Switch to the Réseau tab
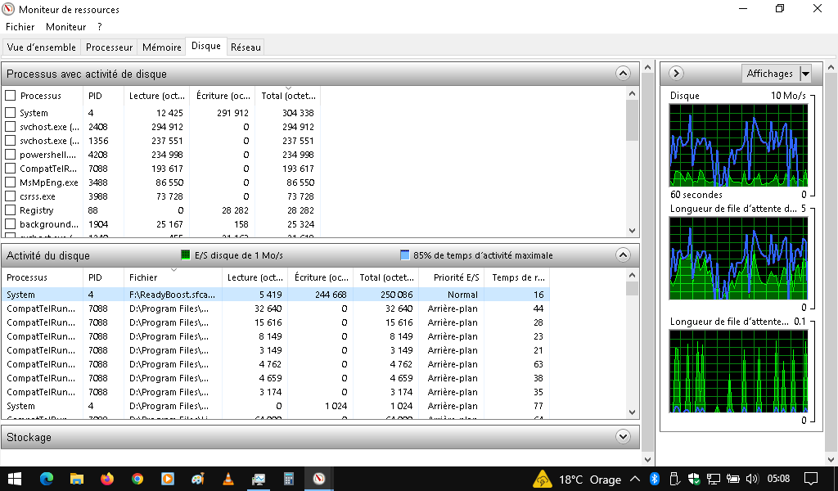The height and width of the screenshot is (491, 838). point(246,47)
